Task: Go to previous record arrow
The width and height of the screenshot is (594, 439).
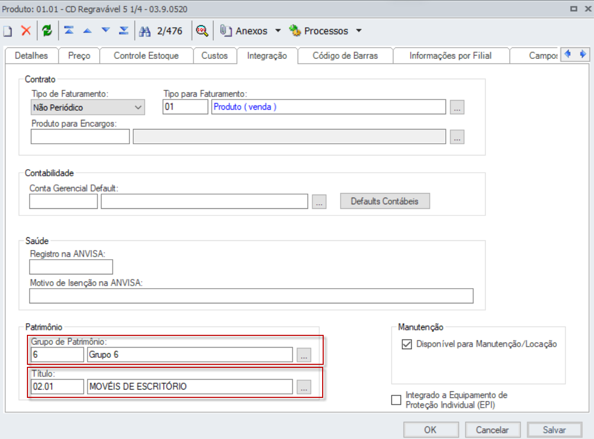Action: 87,30
